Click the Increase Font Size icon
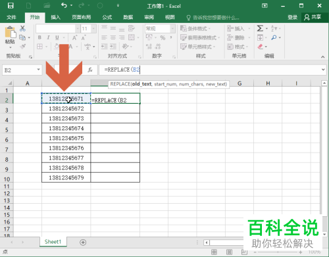This screenshot has height=257, width=329. point(74,37)
